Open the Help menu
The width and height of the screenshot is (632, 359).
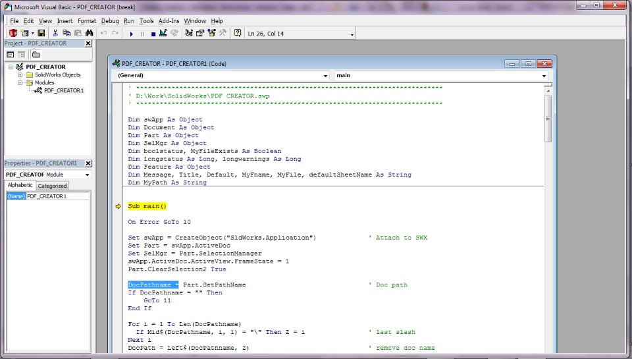pos(217,21)
